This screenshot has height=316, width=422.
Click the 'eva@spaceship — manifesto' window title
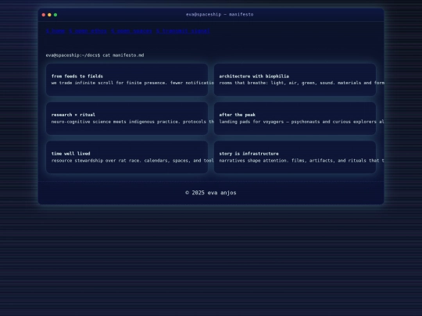pyautogui.click(x=220, y=15)
